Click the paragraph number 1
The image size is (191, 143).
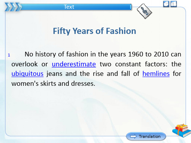9,55
